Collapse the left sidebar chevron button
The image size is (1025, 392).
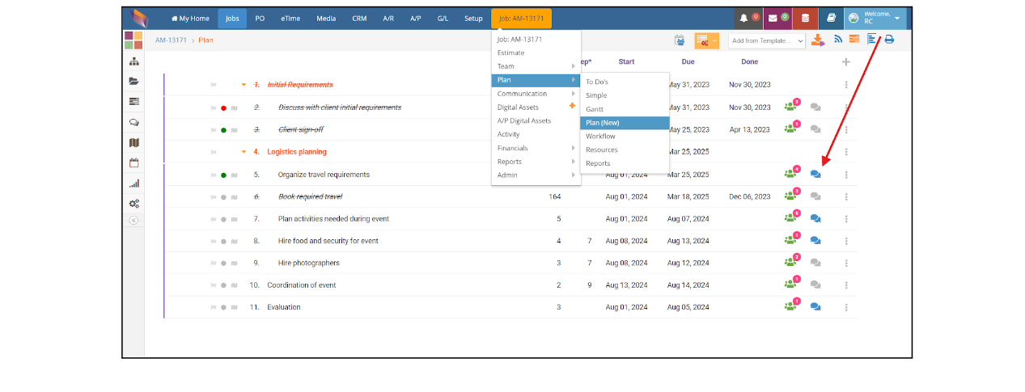[x=133, y=220]
